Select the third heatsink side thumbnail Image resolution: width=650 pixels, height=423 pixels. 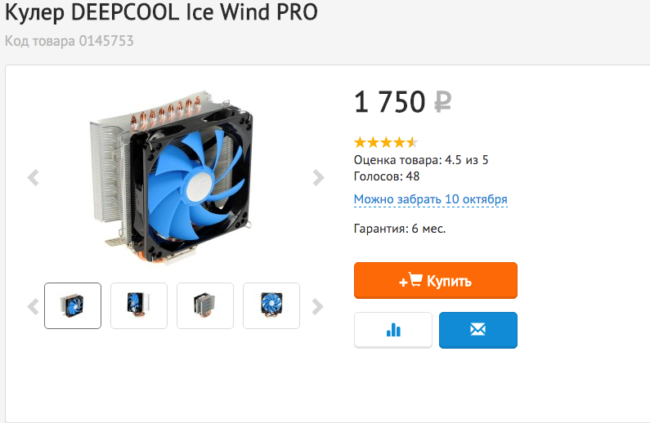coord(205,306)
